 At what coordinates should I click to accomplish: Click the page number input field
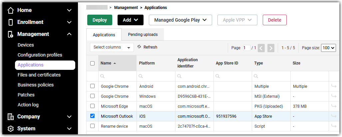point(247,48)
